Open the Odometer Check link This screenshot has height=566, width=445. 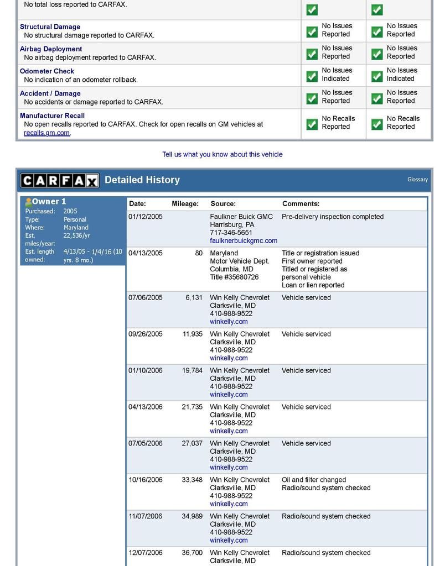click(x=47, y=71)
